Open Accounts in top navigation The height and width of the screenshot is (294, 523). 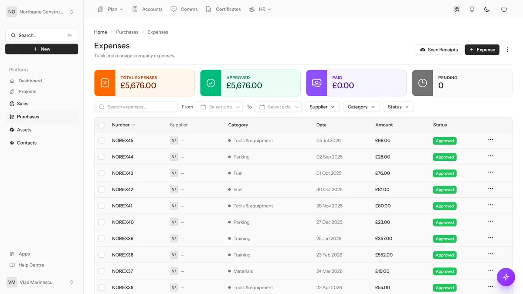pos(147,9)
